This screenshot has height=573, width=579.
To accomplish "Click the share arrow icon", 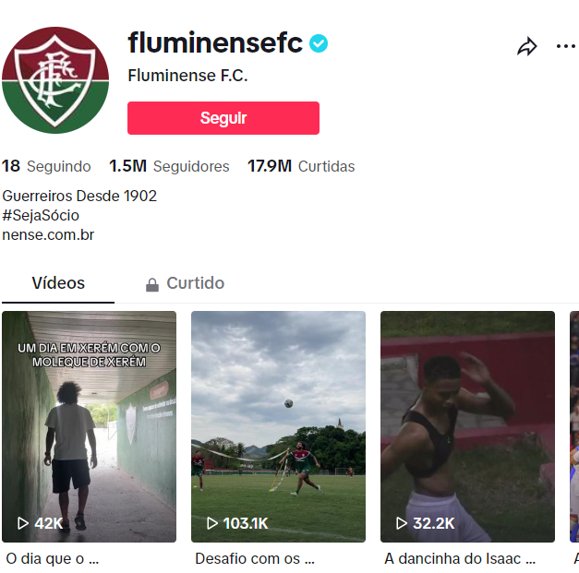I will tap(527, 46).
